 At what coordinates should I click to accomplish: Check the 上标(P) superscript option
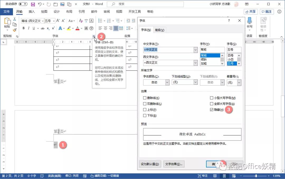pos(145,110)
